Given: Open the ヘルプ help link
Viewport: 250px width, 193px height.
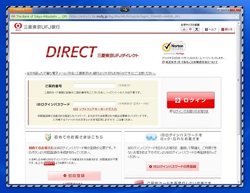Looking at the screenshot, I should point(211,30).
